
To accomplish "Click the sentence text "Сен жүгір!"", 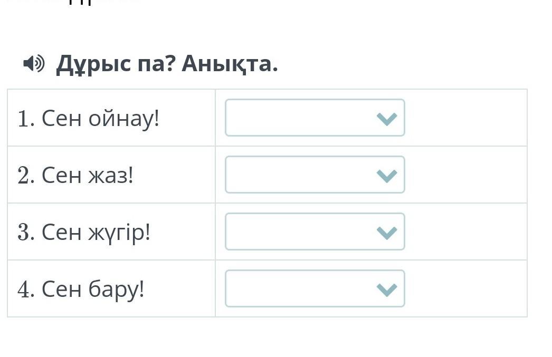I will 96,233.
